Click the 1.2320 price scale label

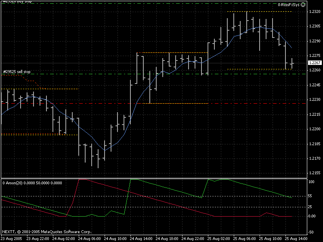coord(314,12)
